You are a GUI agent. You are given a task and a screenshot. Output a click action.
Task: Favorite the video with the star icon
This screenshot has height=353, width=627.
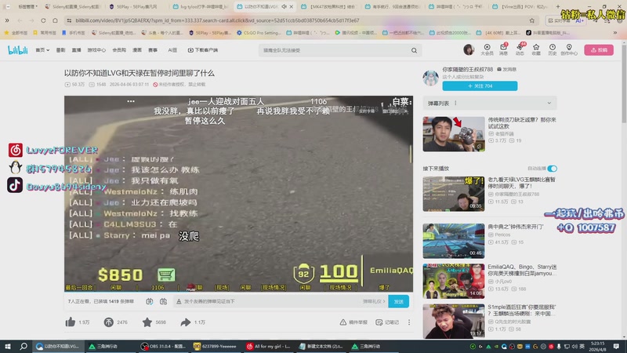point(147,322)
